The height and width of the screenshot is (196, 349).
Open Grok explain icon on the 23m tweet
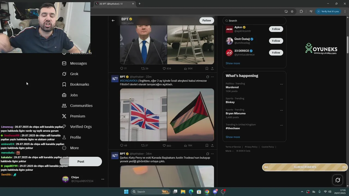point(207,77)
